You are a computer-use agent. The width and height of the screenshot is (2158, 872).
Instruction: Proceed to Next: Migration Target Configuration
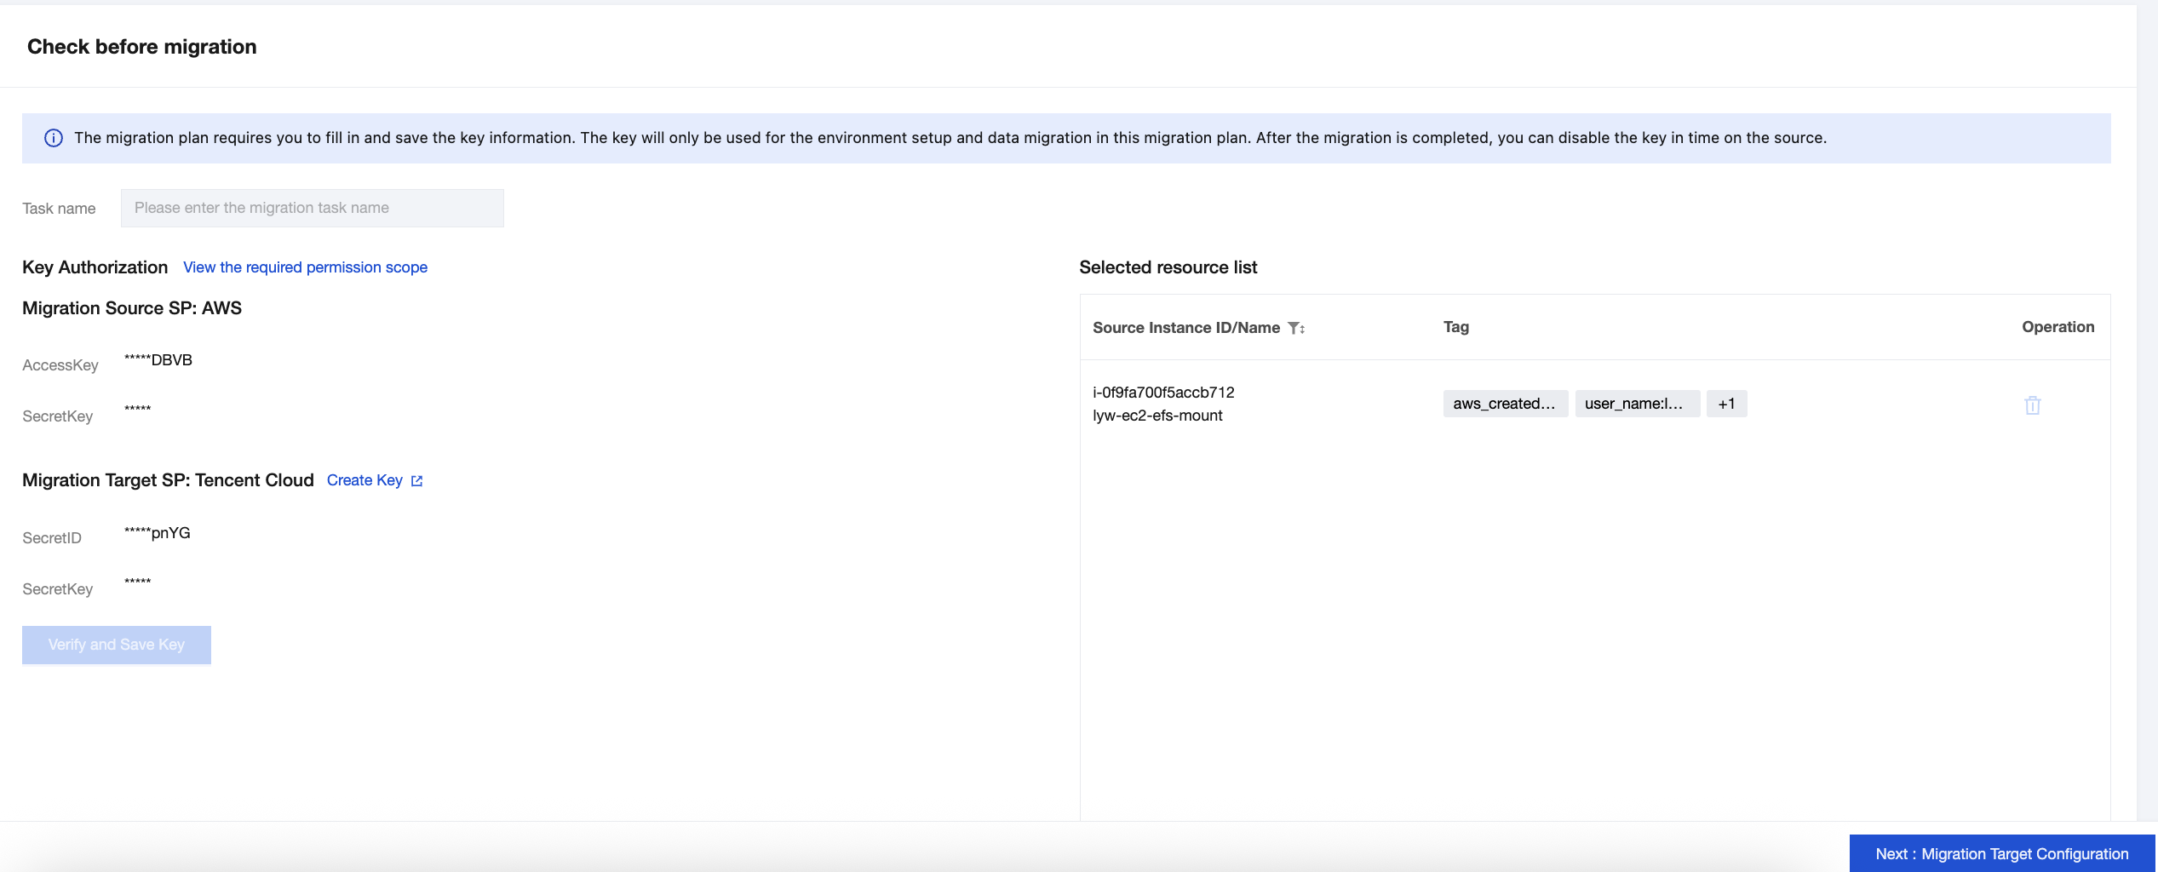click(2001, 853)
